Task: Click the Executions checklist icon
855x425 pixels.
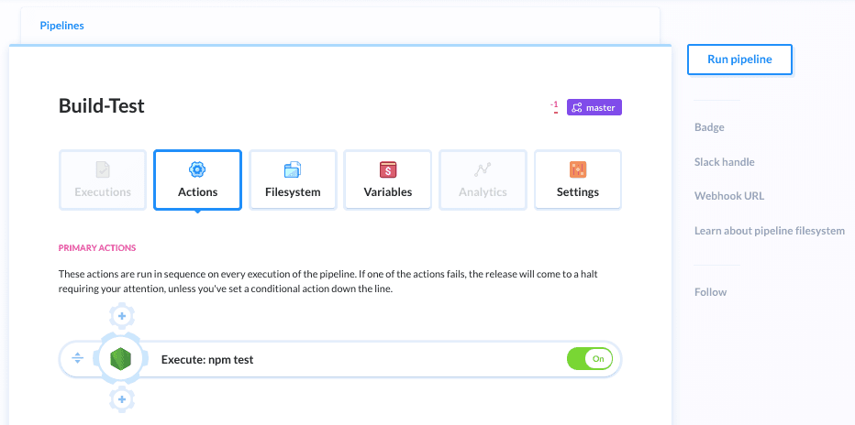Action: point(103,169)
